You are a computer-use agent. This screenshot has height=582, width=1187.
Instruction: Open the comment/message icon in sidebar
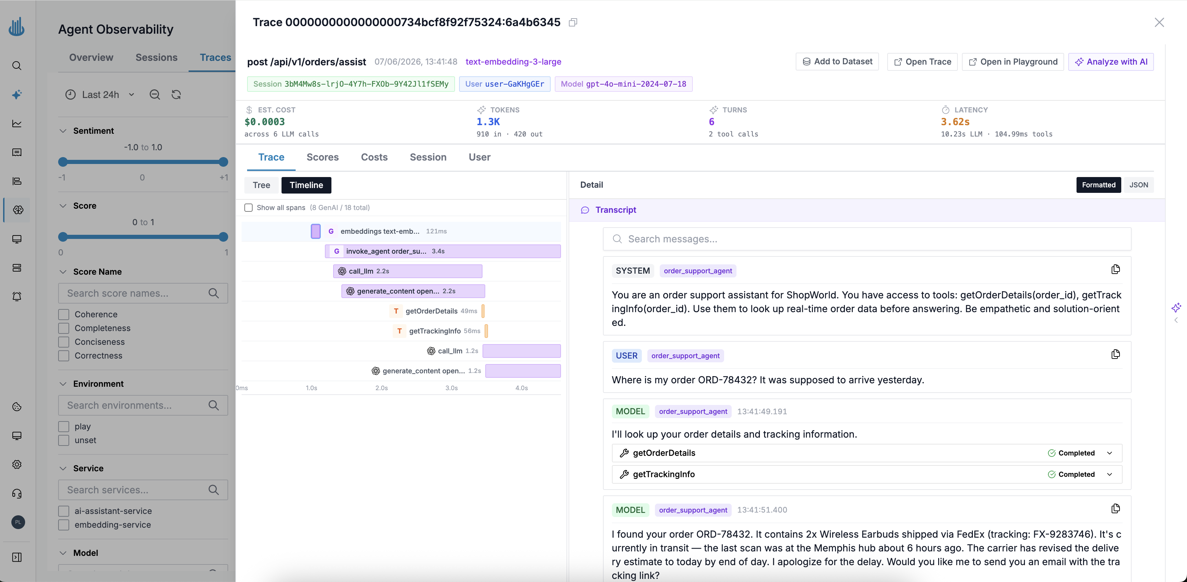pyautogui.click(x=17, y=152)
